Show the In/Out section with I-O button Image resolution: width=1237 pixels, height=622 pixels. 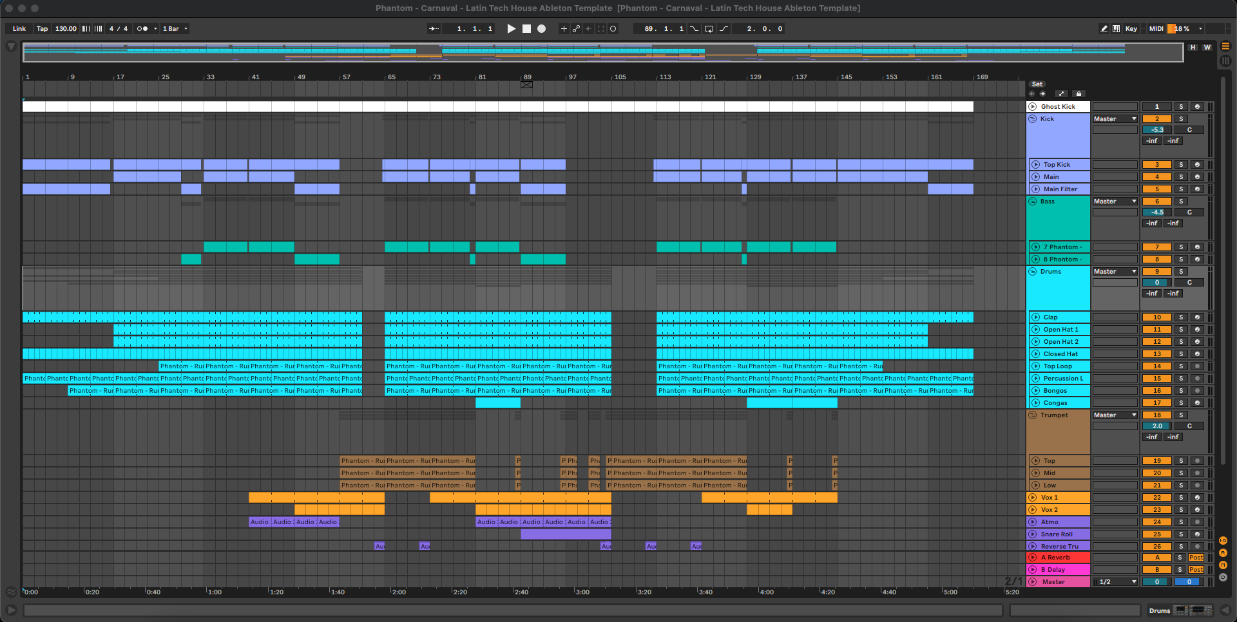tap(1223, 541)
